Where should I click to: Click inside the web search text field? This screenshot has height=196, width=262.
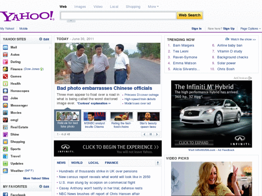(118, 15)
